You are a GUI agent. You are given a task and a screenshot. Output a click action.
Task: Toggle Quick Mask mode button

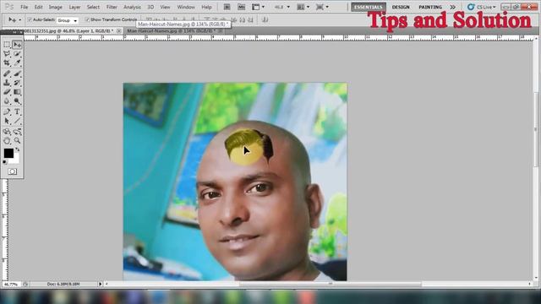tap(12, 171)
